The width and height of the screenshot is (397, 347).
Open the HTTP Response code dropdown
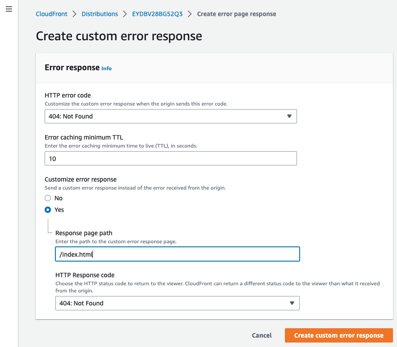click(x=177, y=303)
